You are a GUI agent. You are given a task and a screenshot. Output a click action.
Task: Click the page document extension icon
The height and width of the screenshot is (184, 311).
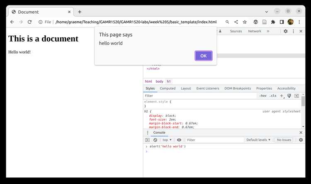[x=265, y=22]
